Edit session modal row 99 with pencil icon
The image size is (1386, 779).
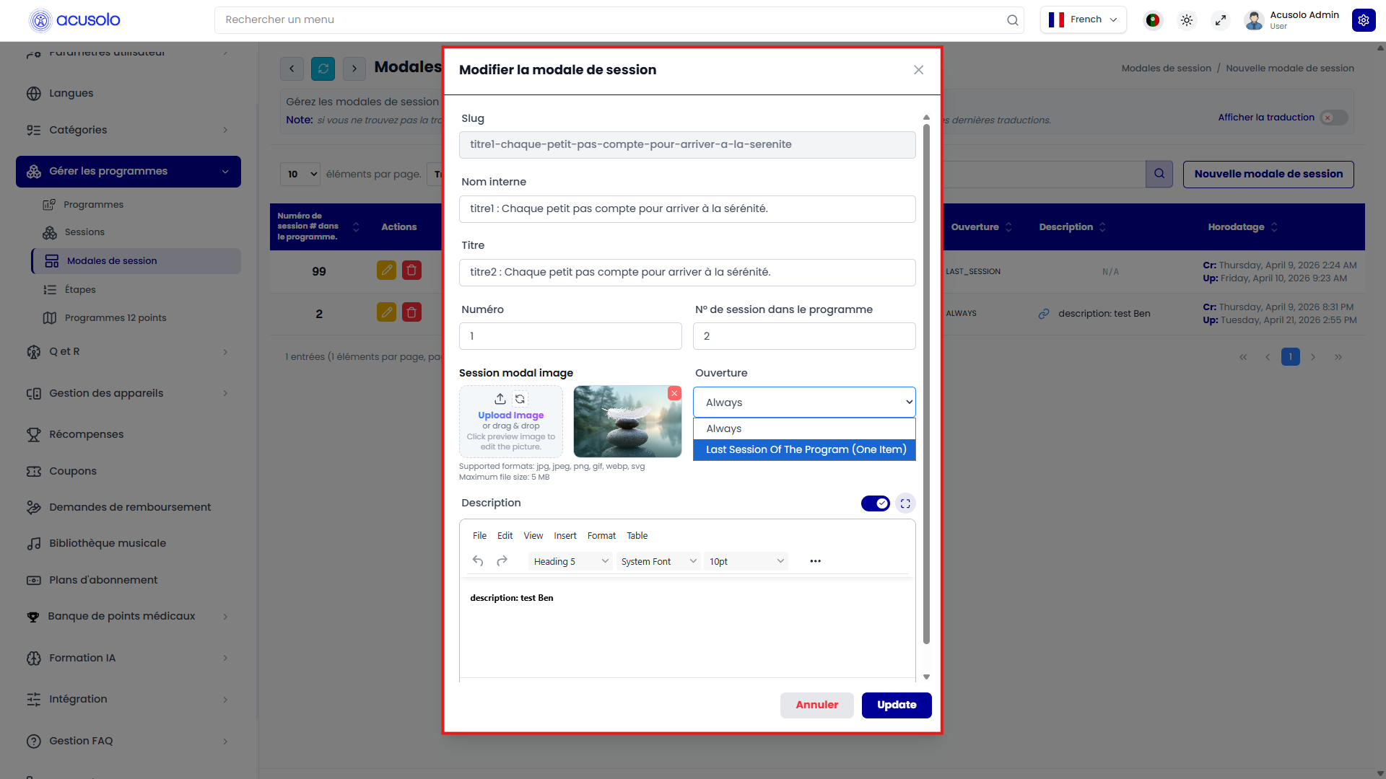(x=387, y=270)
